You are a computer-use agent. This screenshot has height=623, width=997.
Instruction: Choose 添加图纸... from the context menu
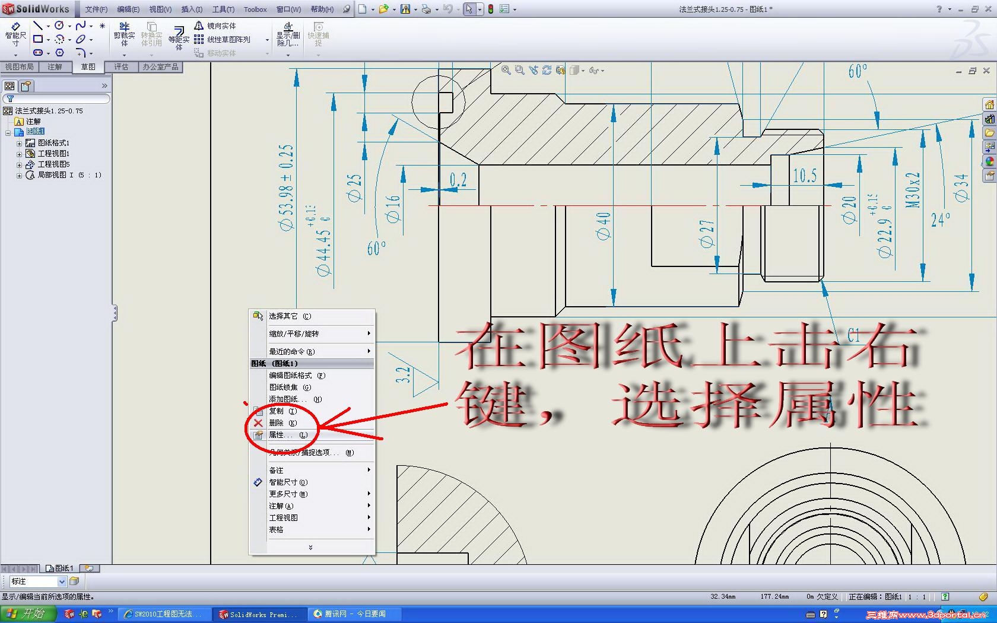point(312,399)
